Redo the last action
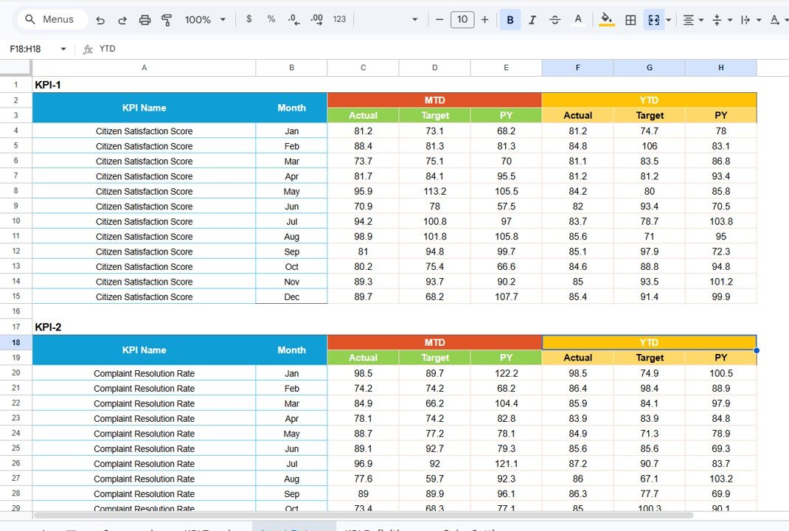The height and width of the screenshot is (531, 789). tap(122, 20)
